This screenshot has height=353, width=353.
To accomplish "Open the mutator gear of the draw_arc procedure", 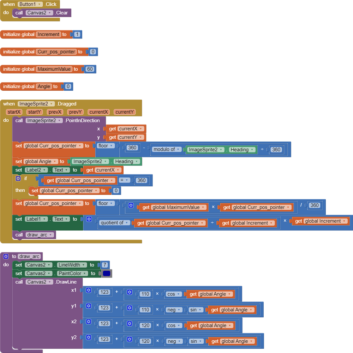I will pyautogui.click(x=6, y=256).
